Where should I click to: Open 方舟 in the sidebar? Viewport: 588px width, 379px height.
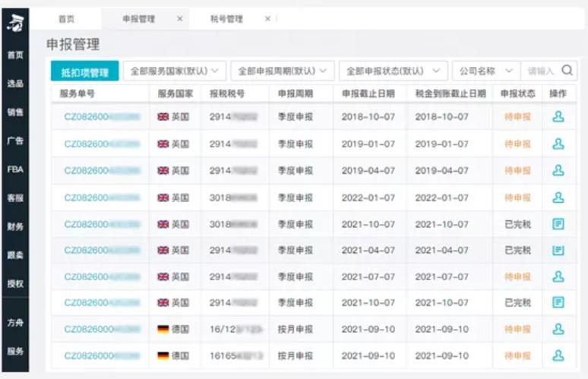pyautogui.click(x=15, y=322)
